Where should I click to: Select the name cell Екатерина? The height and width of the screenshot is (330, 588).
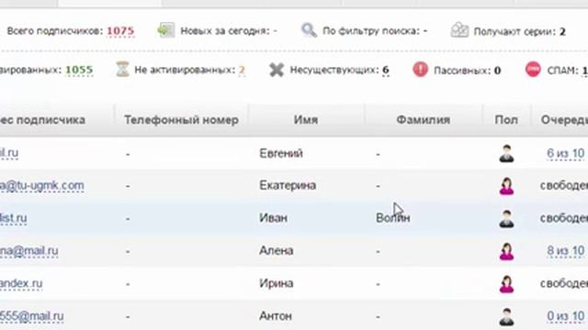288,185
